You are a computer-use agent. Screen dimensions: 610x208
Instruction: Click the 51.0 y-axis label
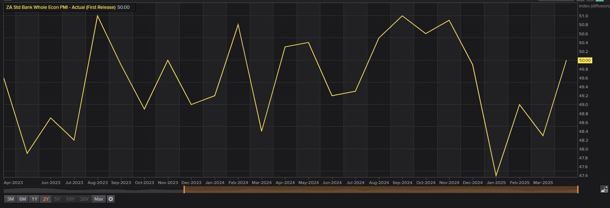[584, 16]
